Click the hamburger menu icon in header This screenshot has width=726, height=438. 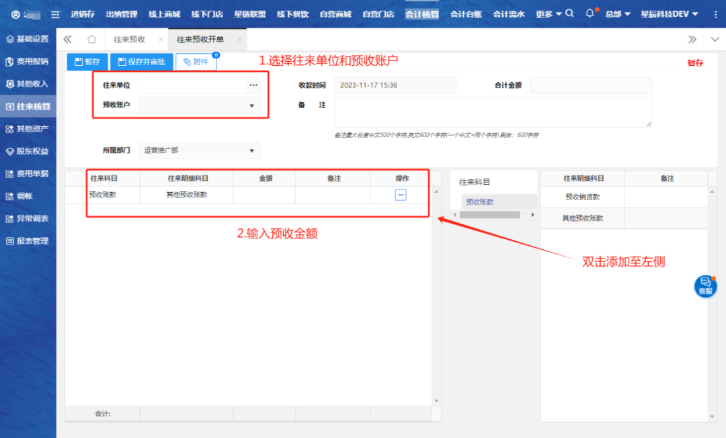[x=55, y=14]
